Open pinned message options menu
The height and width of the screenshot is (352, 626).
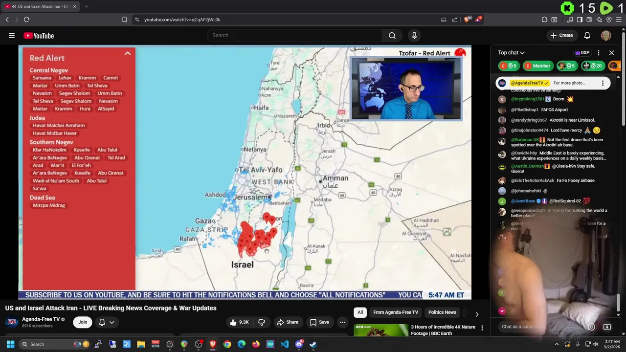[603, 83]
